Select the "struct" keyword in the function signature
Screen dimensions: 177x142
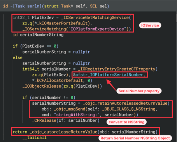[x=51, y=6]
